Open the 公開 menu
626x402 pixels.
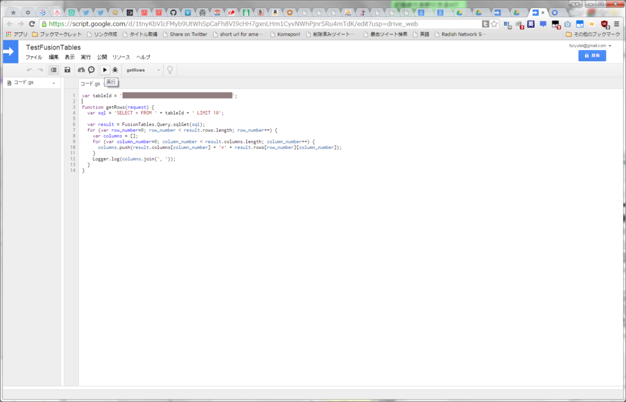[x=102, y=57]
